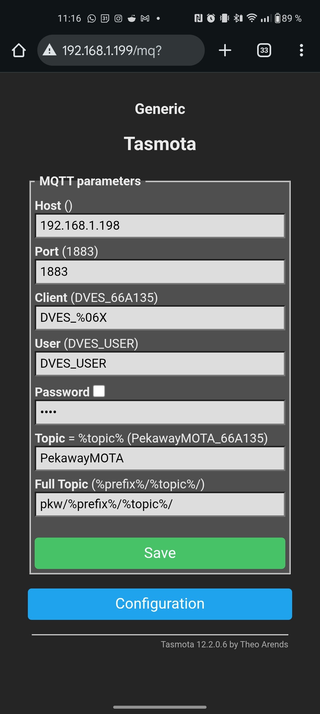Focus the Password input field
The image size is (320, 714).
pos(160,412)
